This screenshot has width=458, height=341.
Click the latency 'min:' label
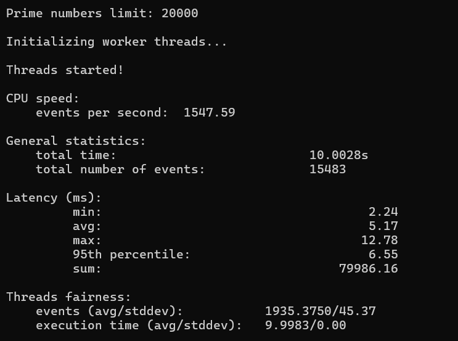[x=87, y=212]
